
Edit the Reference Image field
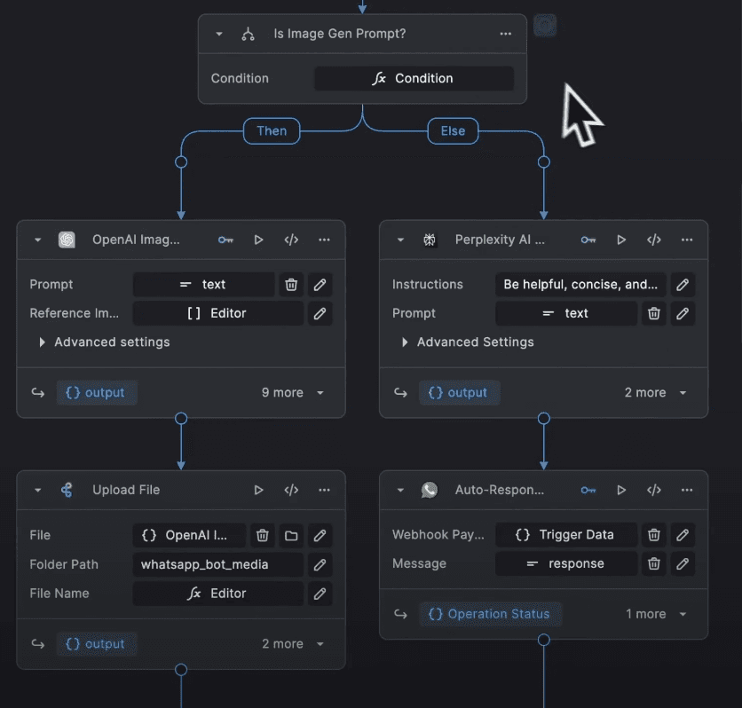pyautogui.click(x=320, y=313)
